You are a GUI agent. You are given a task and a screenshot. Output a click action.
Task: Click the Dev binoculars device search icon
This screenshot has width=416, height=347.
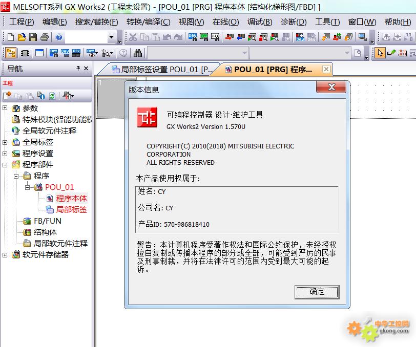[54, 53]
